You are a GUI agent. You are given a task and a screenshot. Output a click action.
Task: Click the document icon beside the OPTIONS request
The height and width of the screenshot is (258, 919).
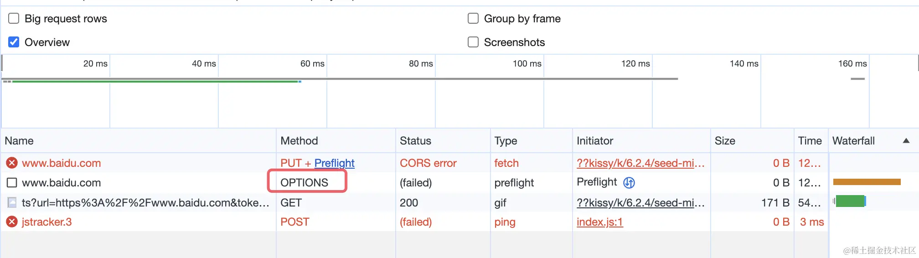click(x=12, y=183)
